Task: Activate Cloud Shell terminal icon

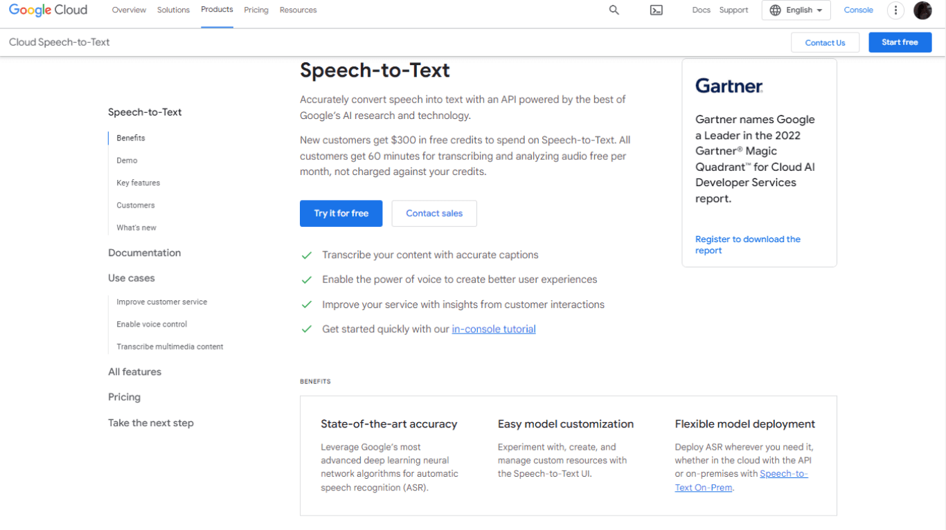Action: tap(657, 10)
